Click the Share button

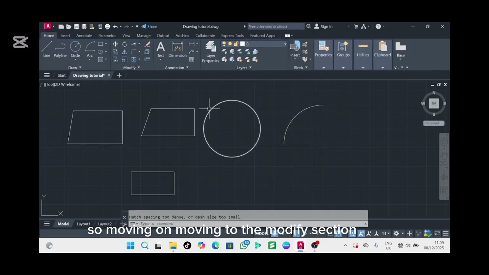149,26
